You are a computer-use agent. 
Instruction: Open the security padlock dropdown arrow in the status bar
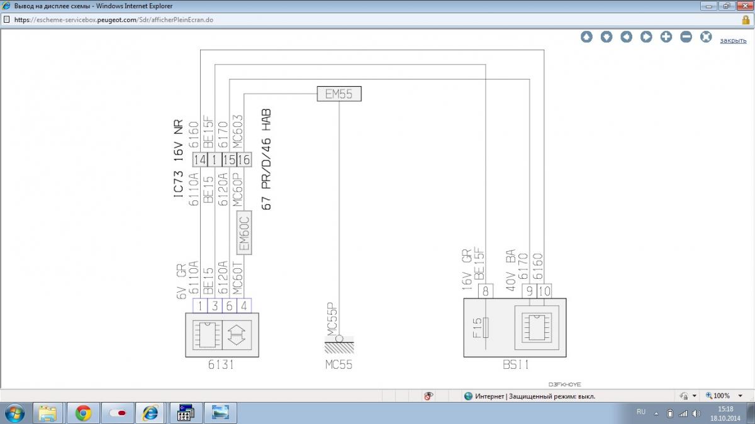click(695, 396)
